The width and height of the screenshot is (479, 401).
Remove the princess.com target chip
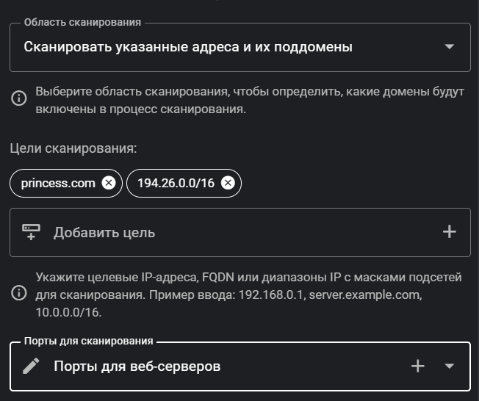(109, 183)
